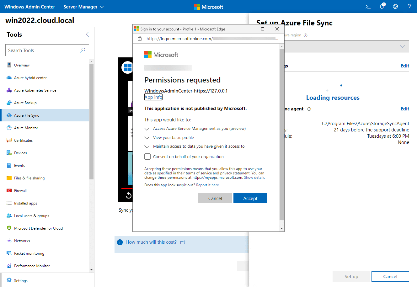417x287 pixels.
Task: Open Microsoft Defender for Cloud
Action: pyautogui.click(x=41, y=228)
